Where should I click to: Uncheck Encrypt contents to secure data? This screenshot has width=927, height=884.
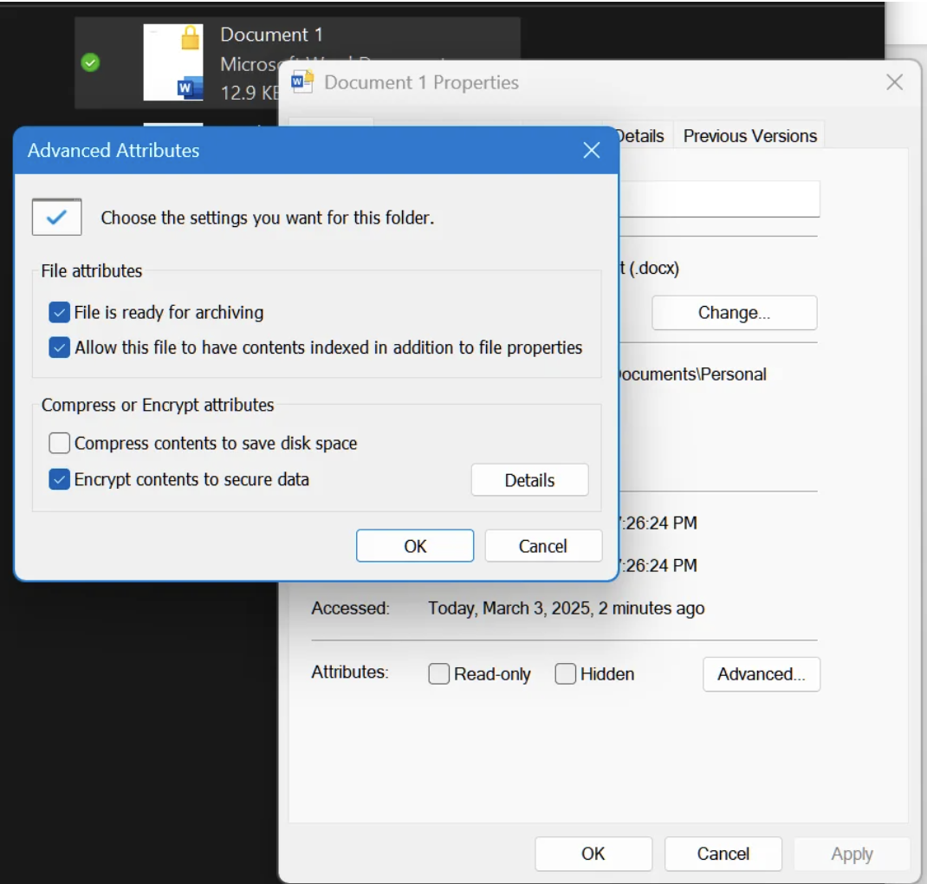tap(59, 479)
